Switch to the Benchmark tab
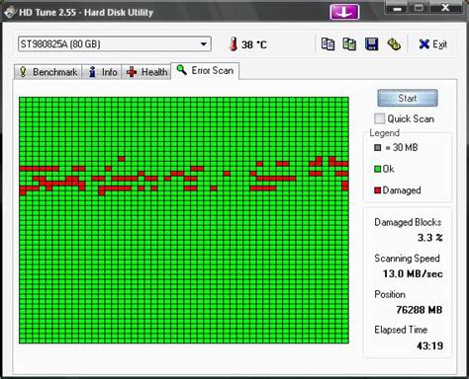469x379 pixels. coord(48,72)
